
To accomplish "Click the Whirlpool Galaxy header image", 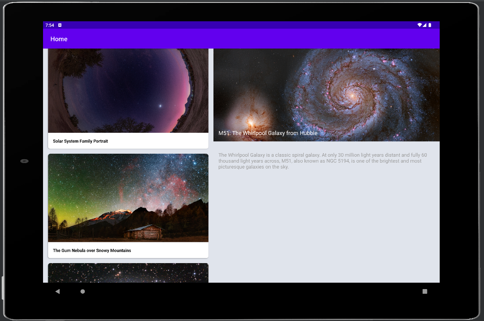I will (x=326, y=95).
